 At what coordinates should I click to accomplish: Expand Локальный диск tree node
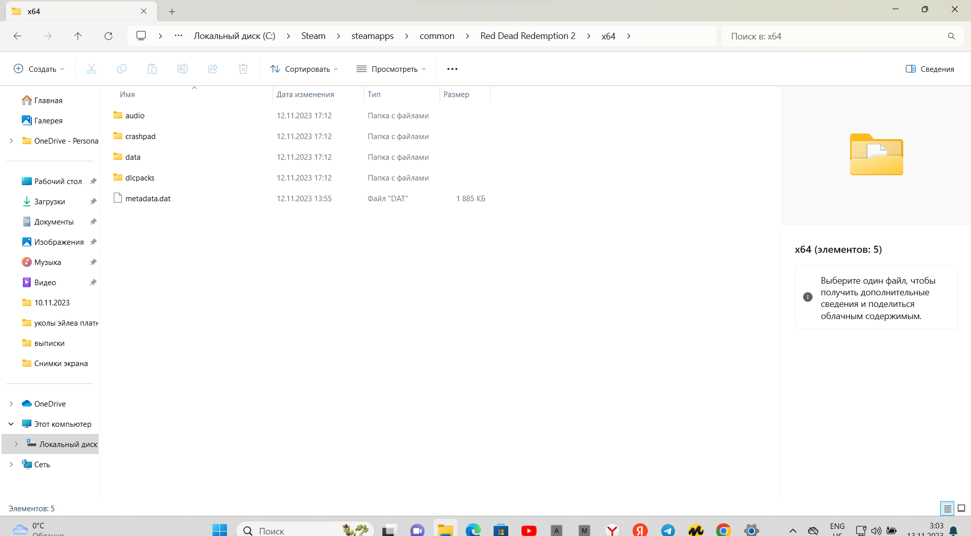(x=16, y=444)
